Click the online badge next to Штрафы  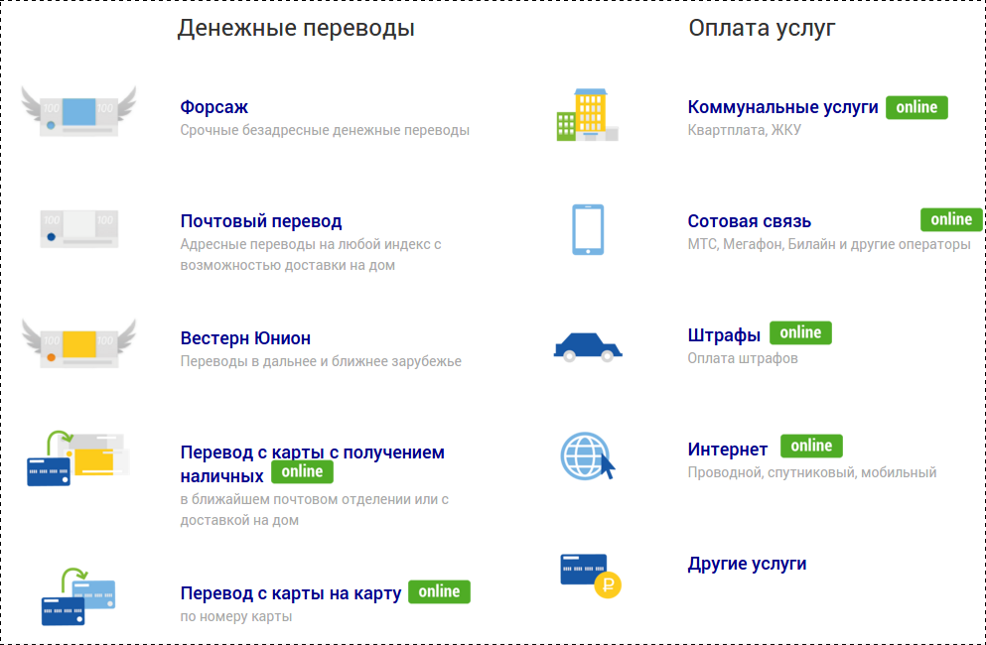coord(799,332)
